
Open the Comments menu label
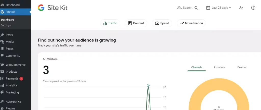click(x=13, y=56)
